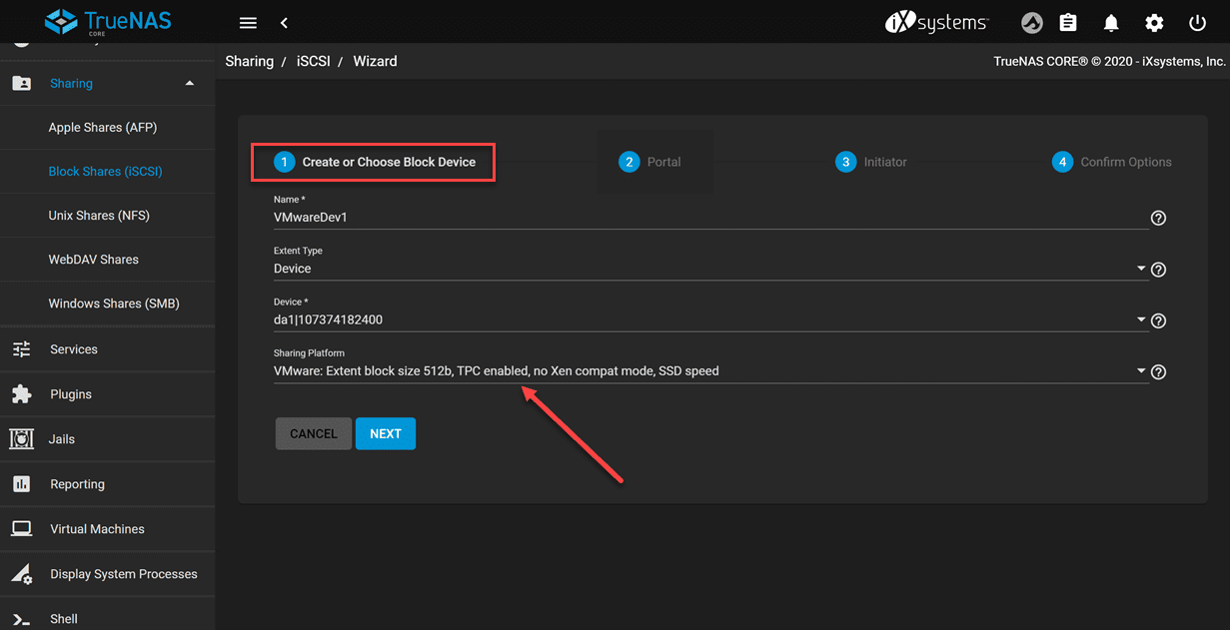
Task: Show help for the Device field
Action: coord(1158,320)
